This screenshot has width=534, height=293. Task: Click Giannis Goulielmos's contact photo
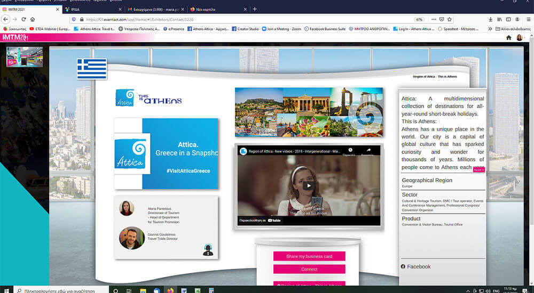(x=132, y=238)
